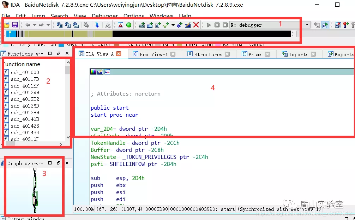Click inside the Graph overview thumbnail
The width and height of the screenshot is (355, 220).
click(35, 190)
